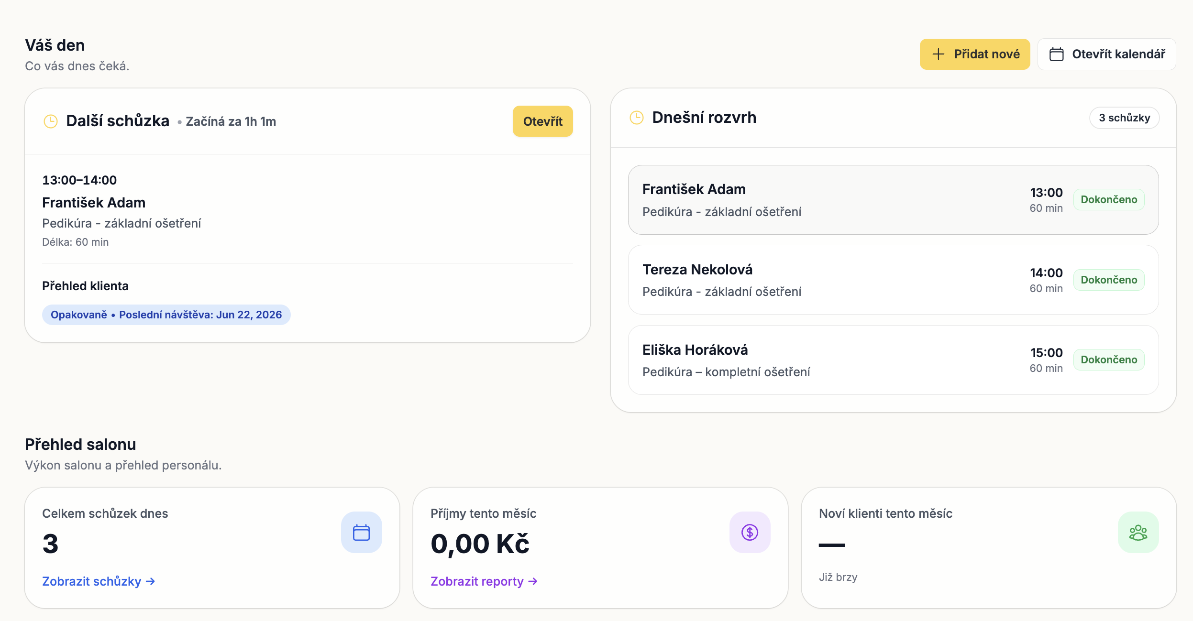Click the 3 schůzky count badge
This screenshot has width=1193, height=621.
(x=1124, y=118)
